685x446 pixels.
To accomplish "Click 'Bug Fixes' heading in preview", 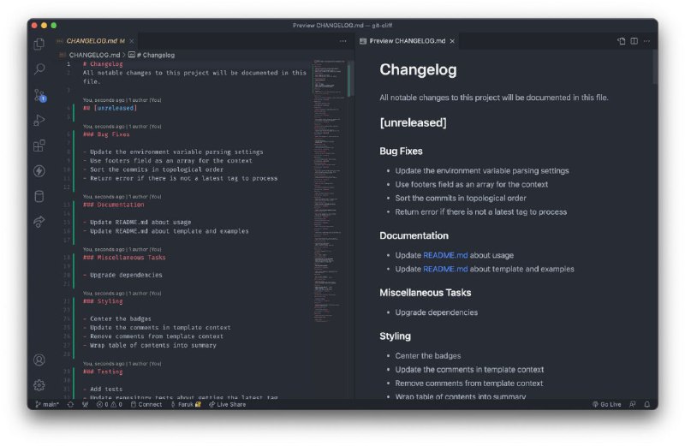I will pyautogui.click(x=401, y=152).
